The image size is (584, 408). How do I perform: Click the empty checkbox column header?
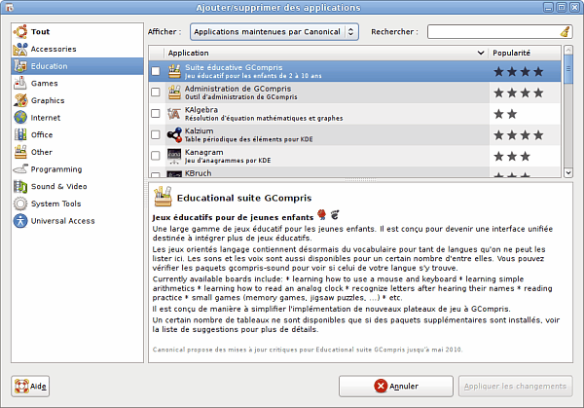point(157,53)
